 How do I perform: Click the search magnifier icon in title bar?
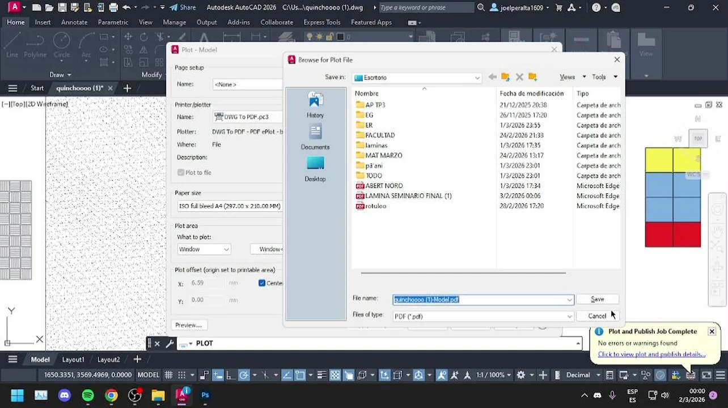click(x=481, y=7)
